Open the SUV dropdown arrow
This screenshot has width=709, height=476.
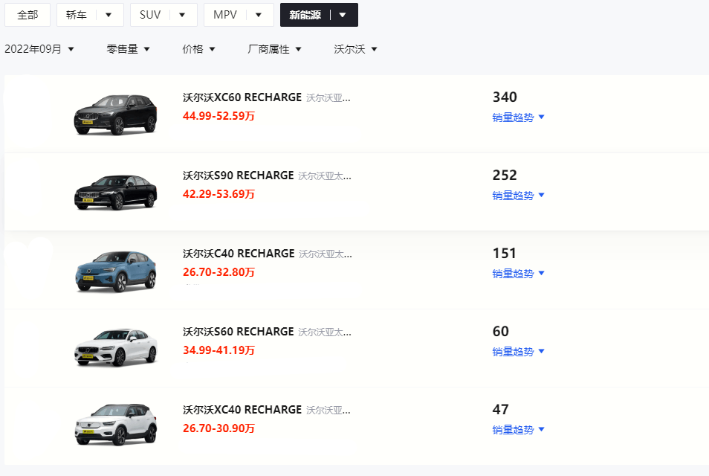coord(182,15)
